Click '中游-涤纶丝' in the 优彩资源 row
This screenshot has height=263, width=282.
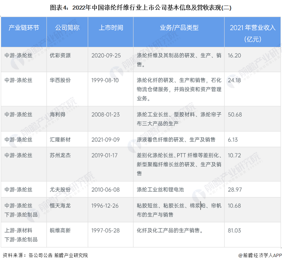18,56
